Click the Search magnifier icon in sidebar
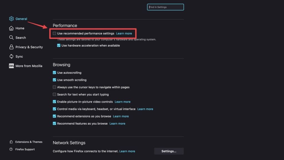This screenshot has height=160, width=284. point(11,38)
